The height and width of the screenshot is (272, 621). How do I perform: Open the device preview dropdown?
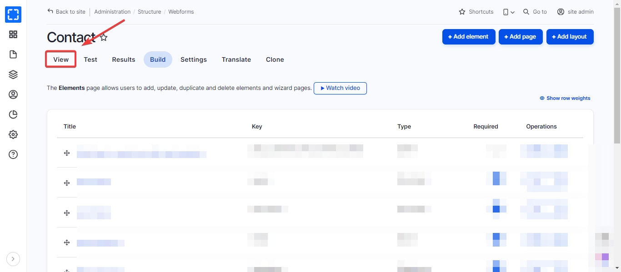[509, 12]
